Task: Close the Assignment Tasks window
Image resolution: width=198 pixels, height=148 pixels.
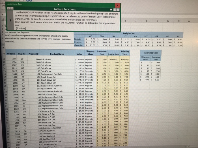Action: [x=118, y=5]
